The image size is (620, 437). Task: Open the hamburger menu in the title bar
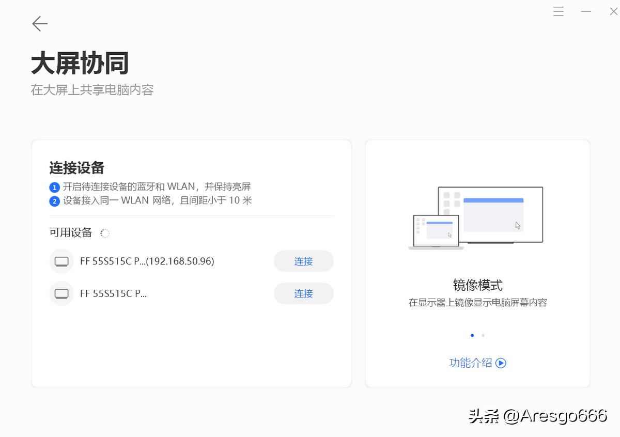558,11
